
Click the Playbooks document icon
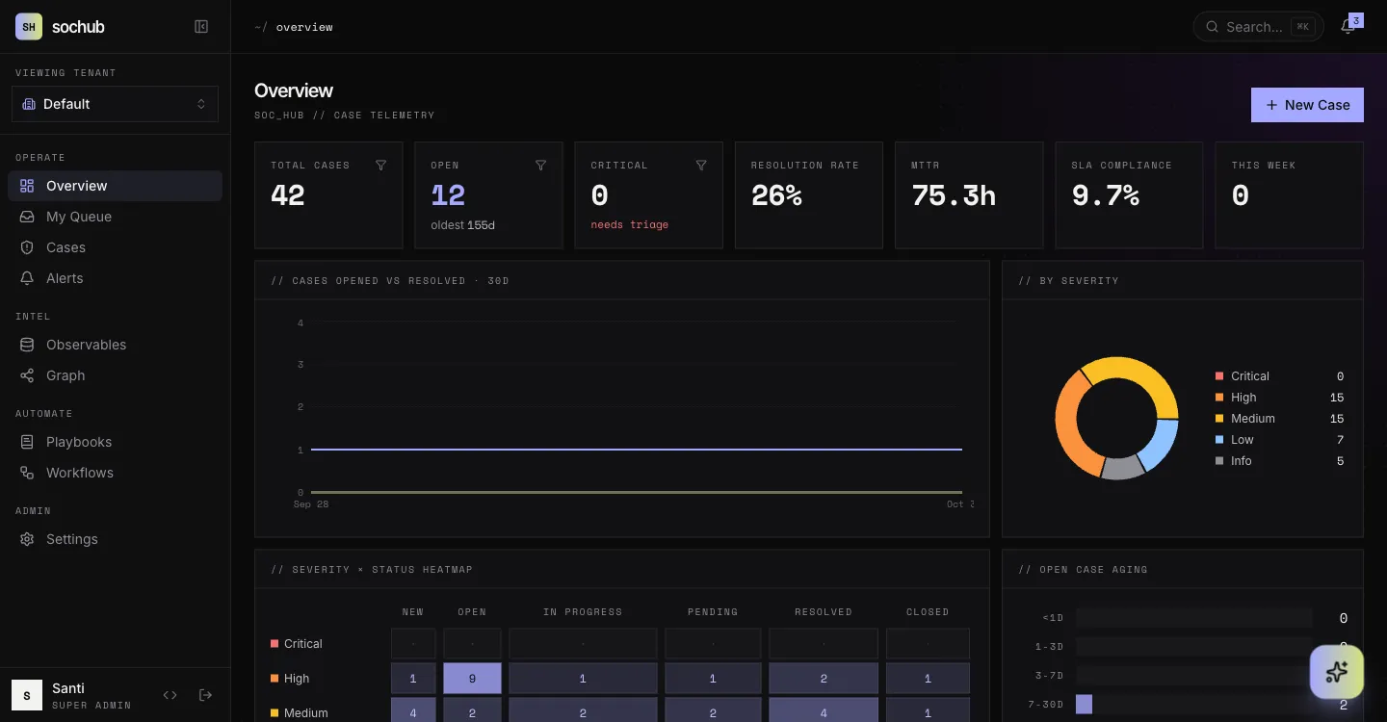point(27,442)
